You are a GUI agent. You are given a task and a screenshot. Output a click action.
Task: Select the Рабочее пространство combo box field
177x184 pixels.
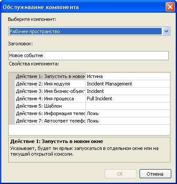89,31
